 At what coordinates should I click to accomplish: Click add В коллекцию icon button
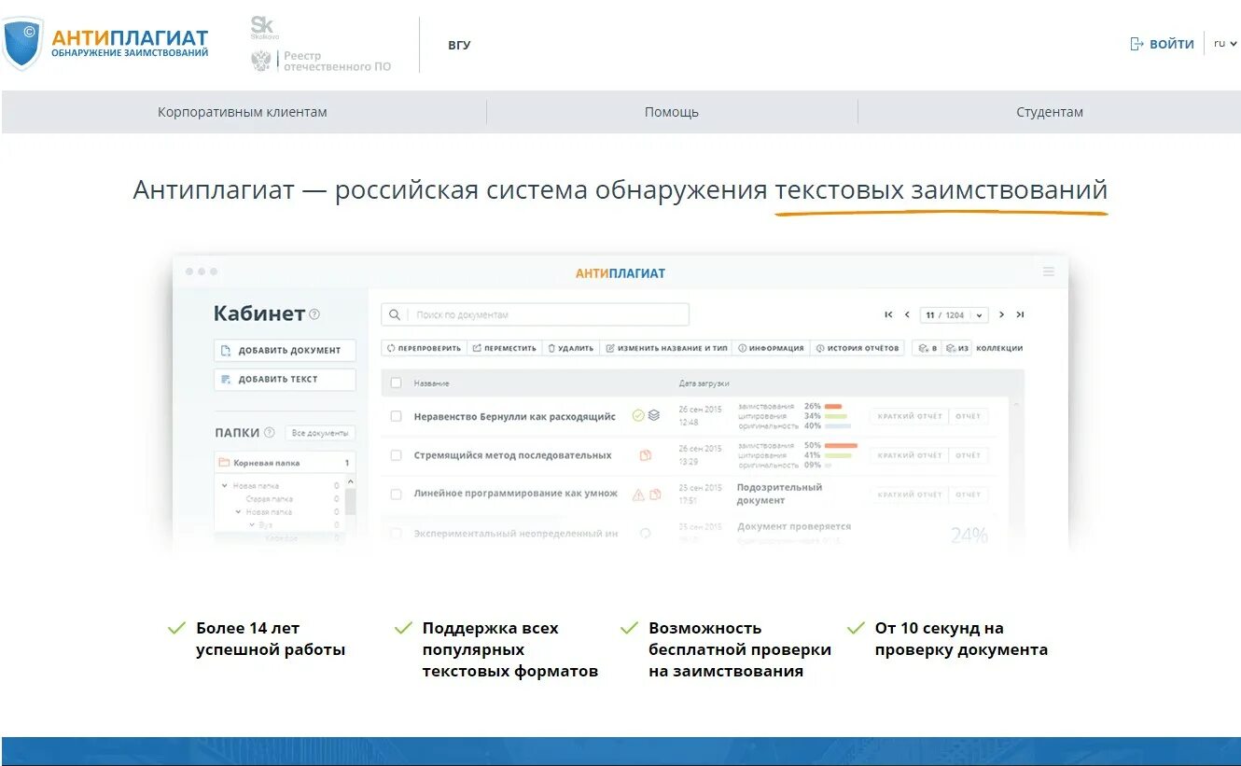coord(927,348)
